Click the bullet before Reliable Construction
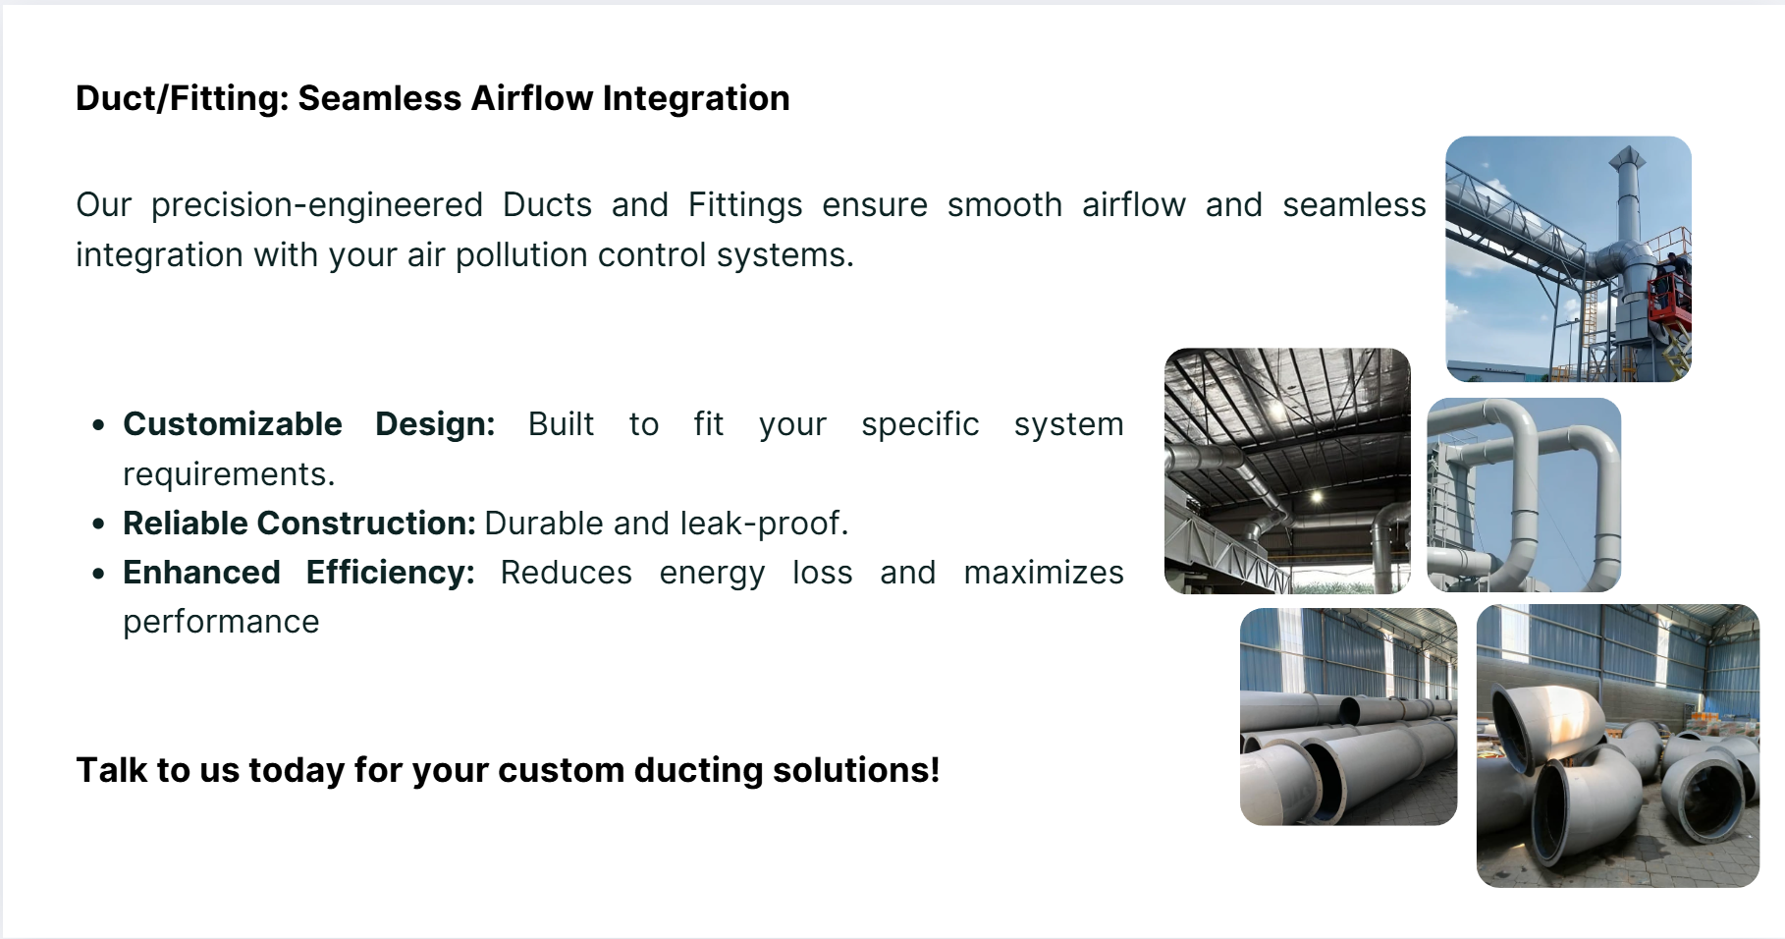The height and width of the screenshot is (939, 1785). coord(98,525)
